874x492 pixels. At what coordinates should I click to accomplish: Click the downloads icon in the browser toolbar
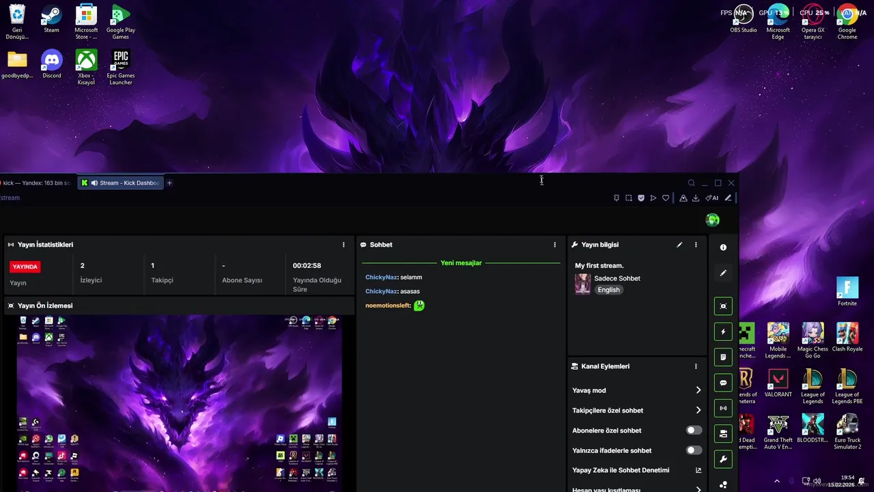click(x=695, y=198)
